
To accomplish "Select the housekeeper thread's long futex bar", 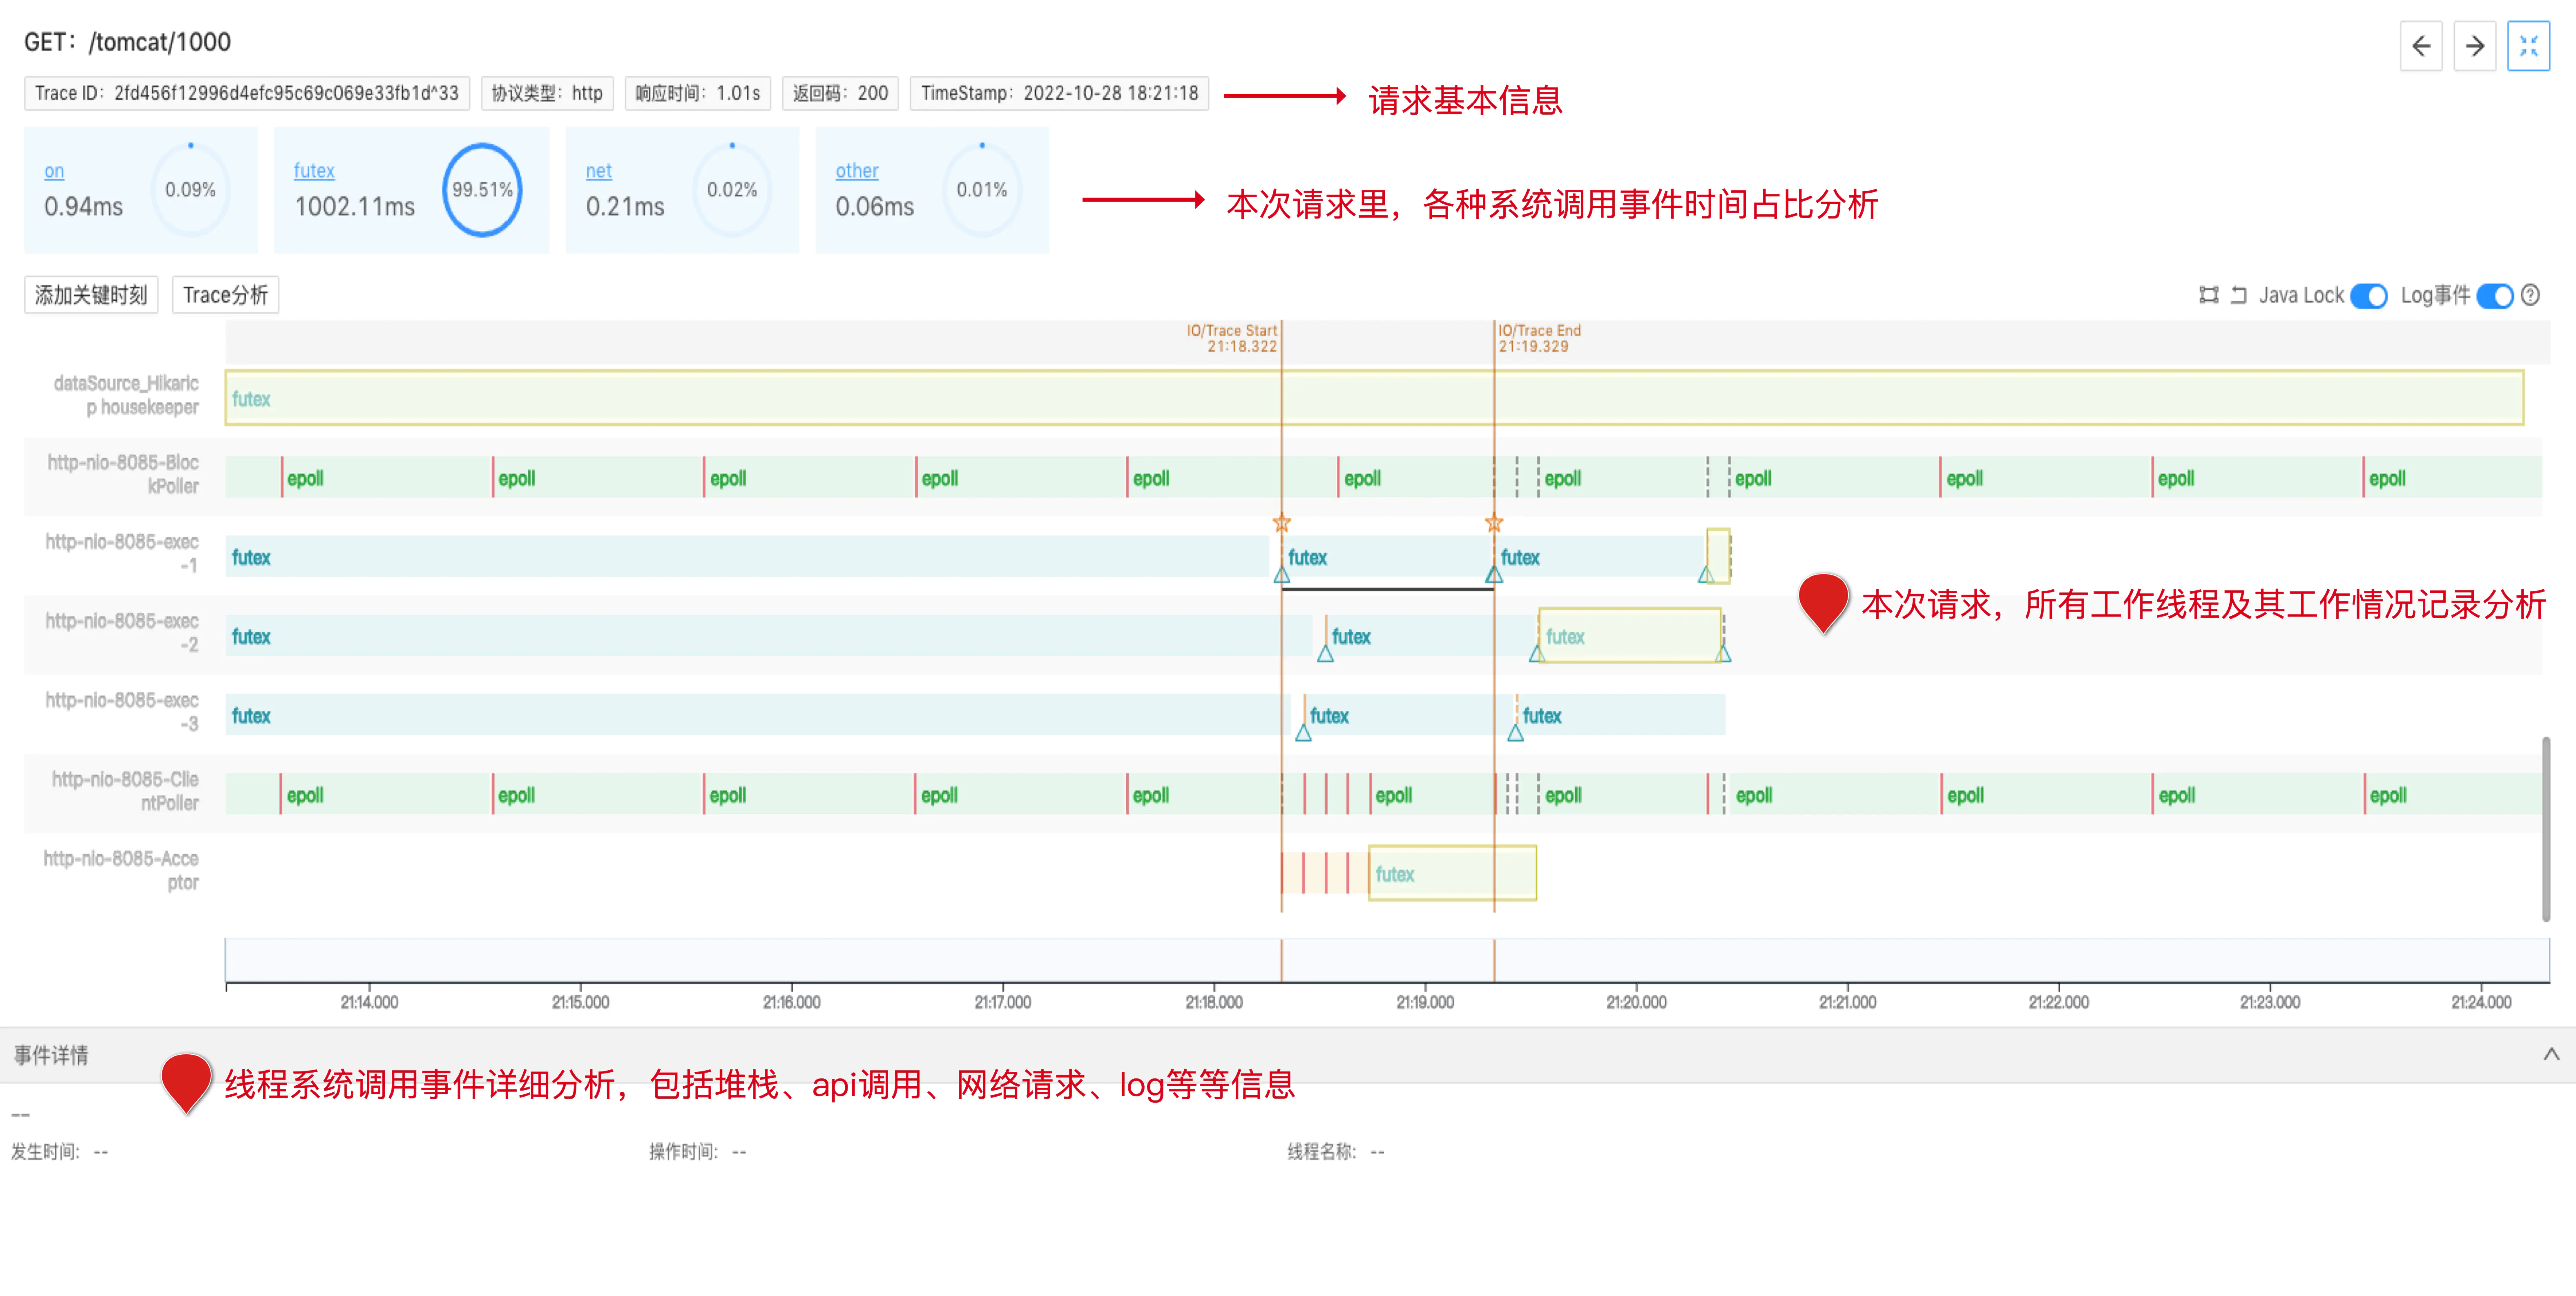I will coord(1374,398).
